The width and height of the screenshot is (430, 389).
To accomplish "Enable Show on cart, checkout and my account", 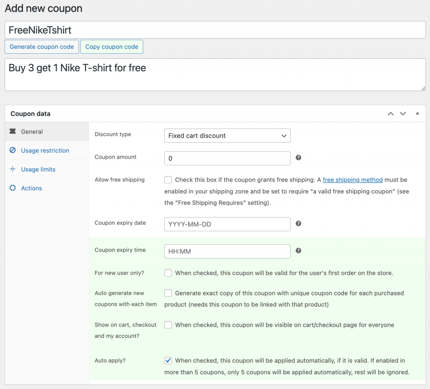I will [168, 325].
